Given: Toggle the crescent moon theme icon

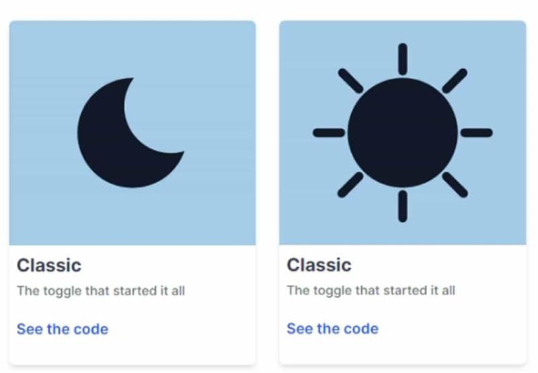Looking at the screenshot, I should [130, 132].
